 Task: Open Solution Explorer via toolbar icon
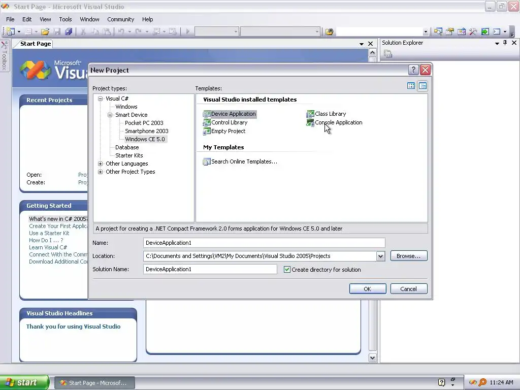point(438,31)
